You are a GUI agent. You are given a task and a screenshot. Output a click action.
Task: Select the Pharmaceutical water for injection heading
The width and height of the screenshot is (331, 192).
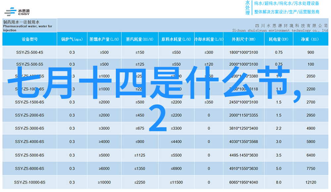click(28, 26)
